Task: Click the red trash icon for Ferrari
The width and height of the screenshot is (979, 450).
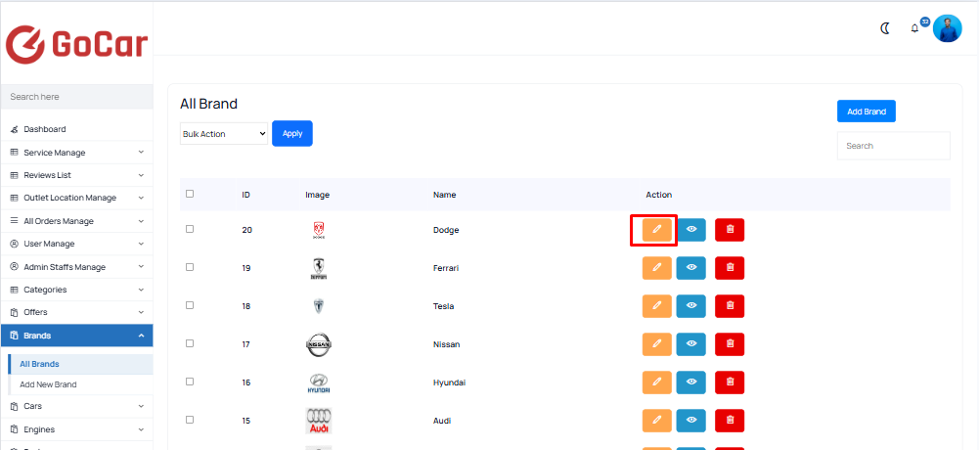Action: pyautogui.click(x=730, y=268)
